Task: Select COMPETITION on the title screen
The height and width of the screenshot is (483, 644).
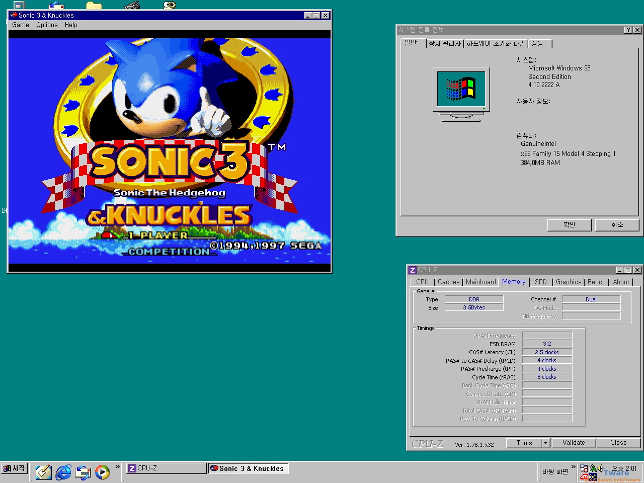Action: point(170,251)
